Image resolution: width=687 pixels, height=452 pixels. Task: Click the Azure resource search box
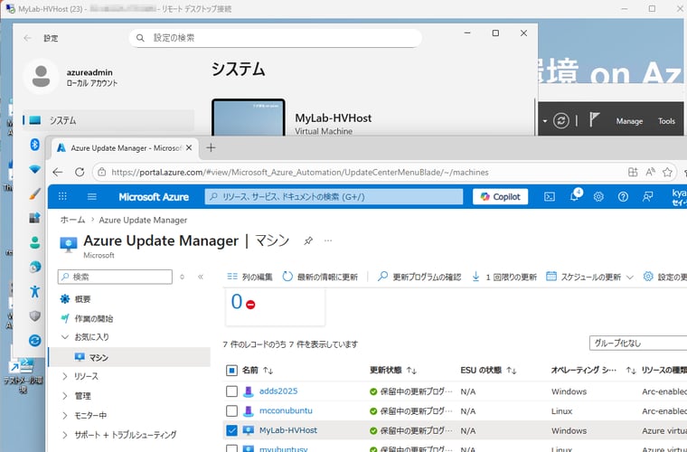click(334, 197)
